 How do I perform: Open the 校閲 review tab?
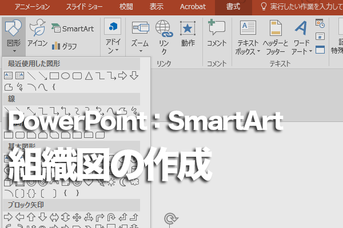(x=126, y=7)
